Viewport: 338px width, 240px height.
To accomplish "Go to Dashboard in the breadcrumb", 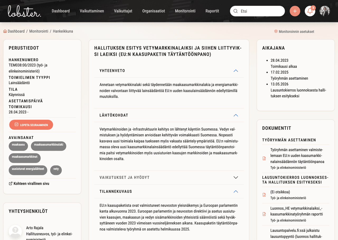I will click(x=16, y=31).
